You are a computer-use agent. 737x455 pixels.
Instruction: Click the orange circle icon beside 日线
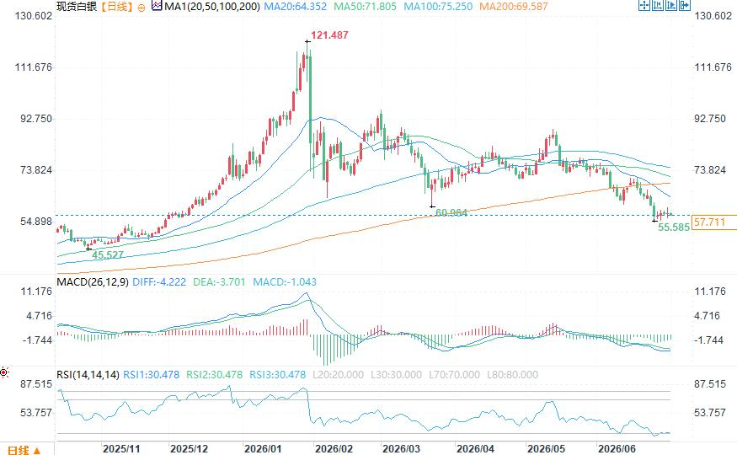[x=142, y=8]
